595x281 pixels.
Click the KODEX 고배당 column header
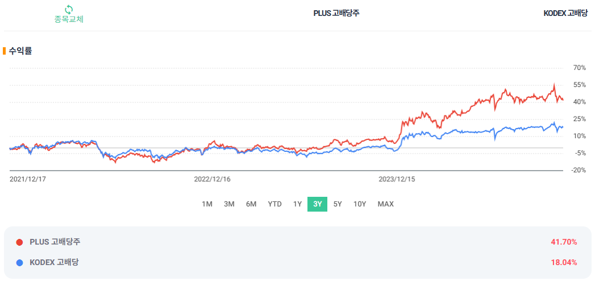[x=565, y=13]
